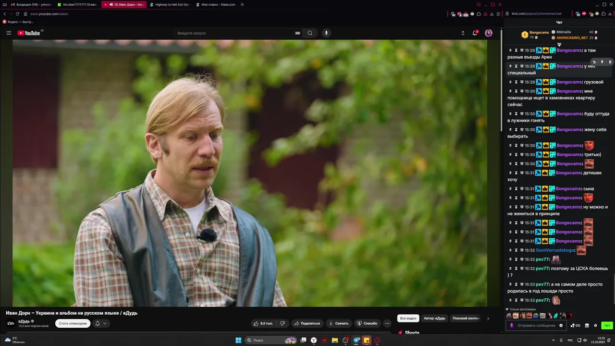Go back in the YouTube browser window
The height and width of the screenshot is (346, 615).
[x=5, y=14]
